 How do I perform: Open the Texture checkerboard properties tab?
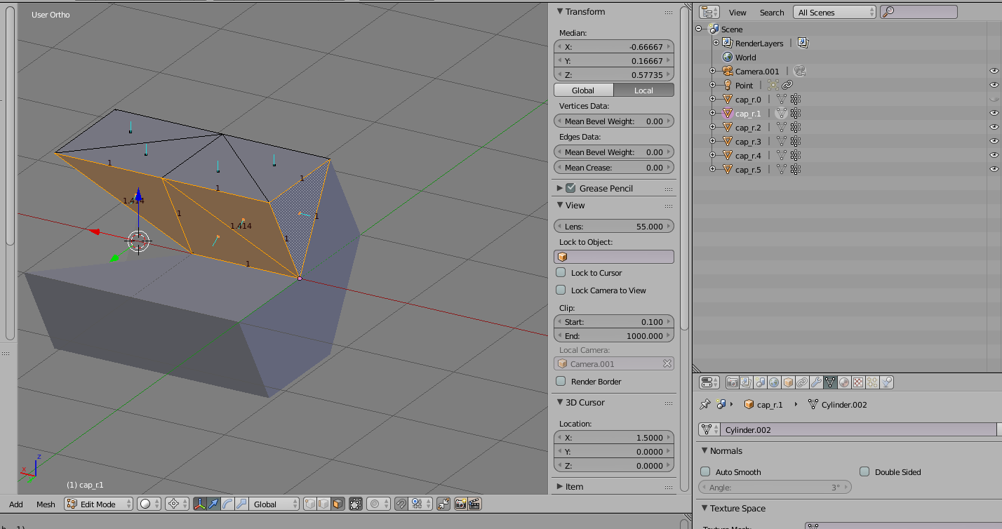coord(858,382)
